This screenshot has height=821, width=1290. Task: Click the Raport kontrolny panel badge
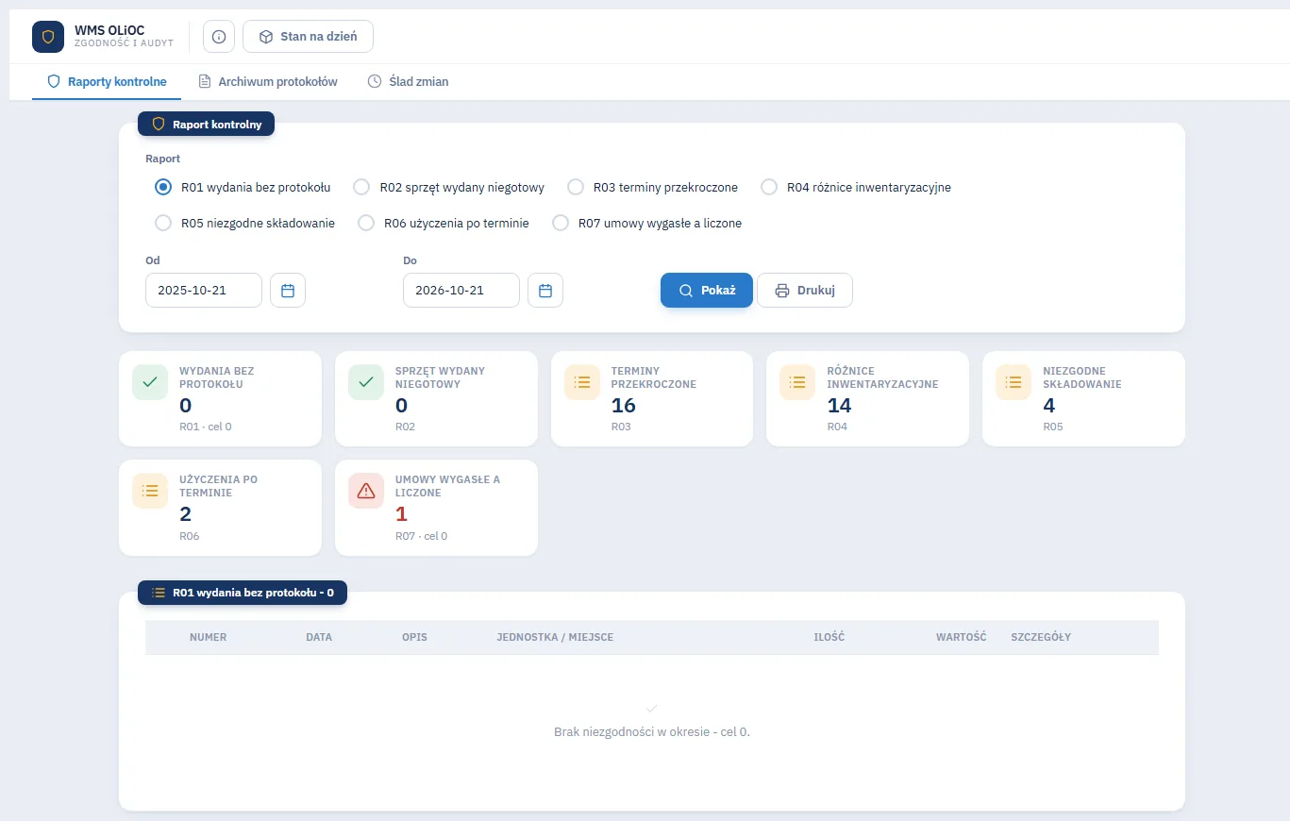pos(207,124)
